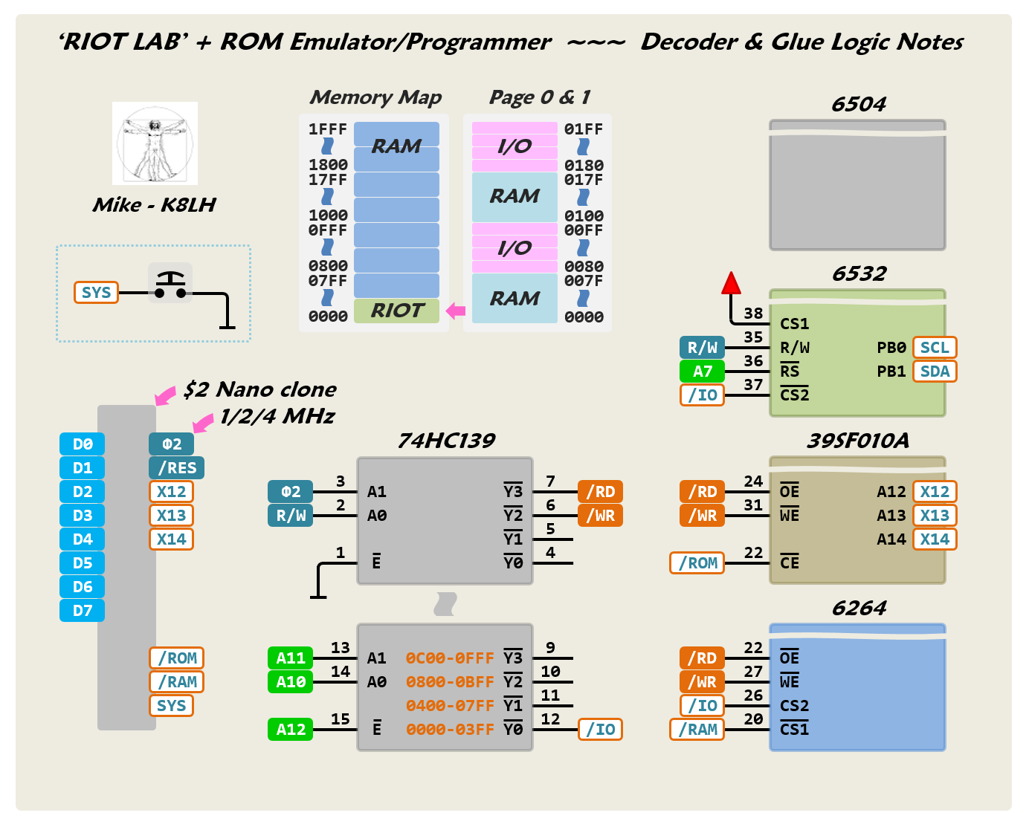This screenshot has height=827, width=1029.
Task: Click the red arrow above pin 38
Action: click(x=732, y=283)
